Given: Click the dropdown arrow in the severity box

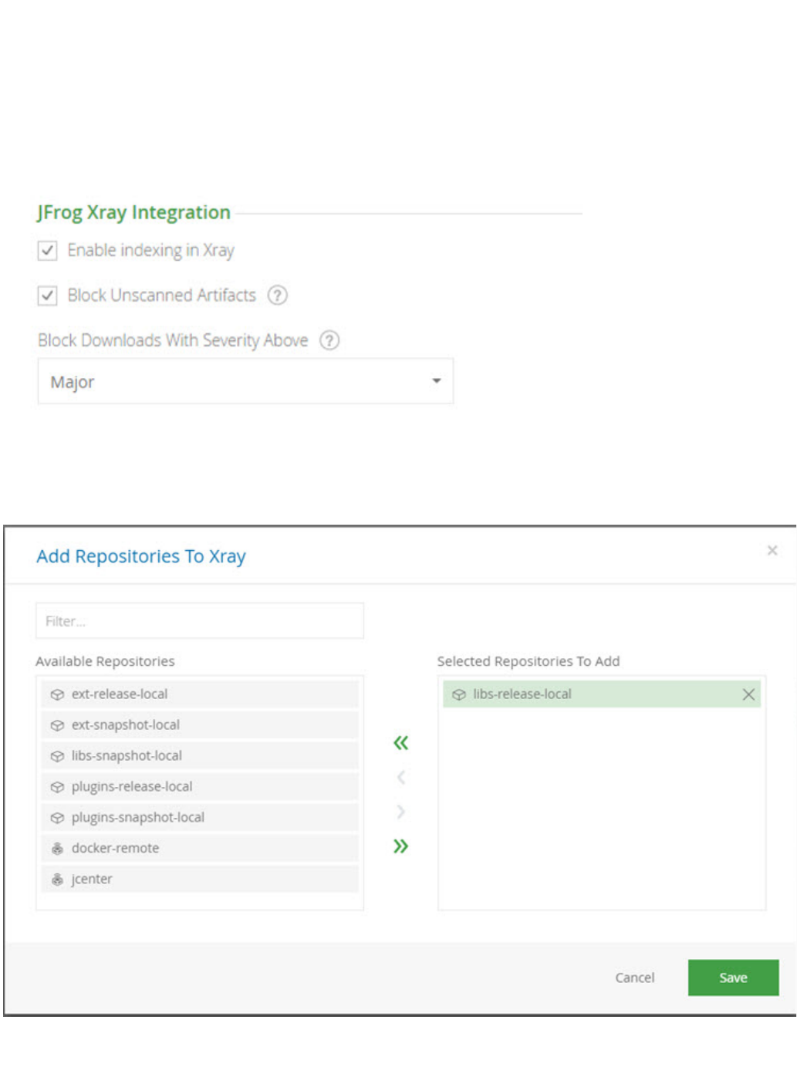Looking at the screenshot, I should [436, 381].
